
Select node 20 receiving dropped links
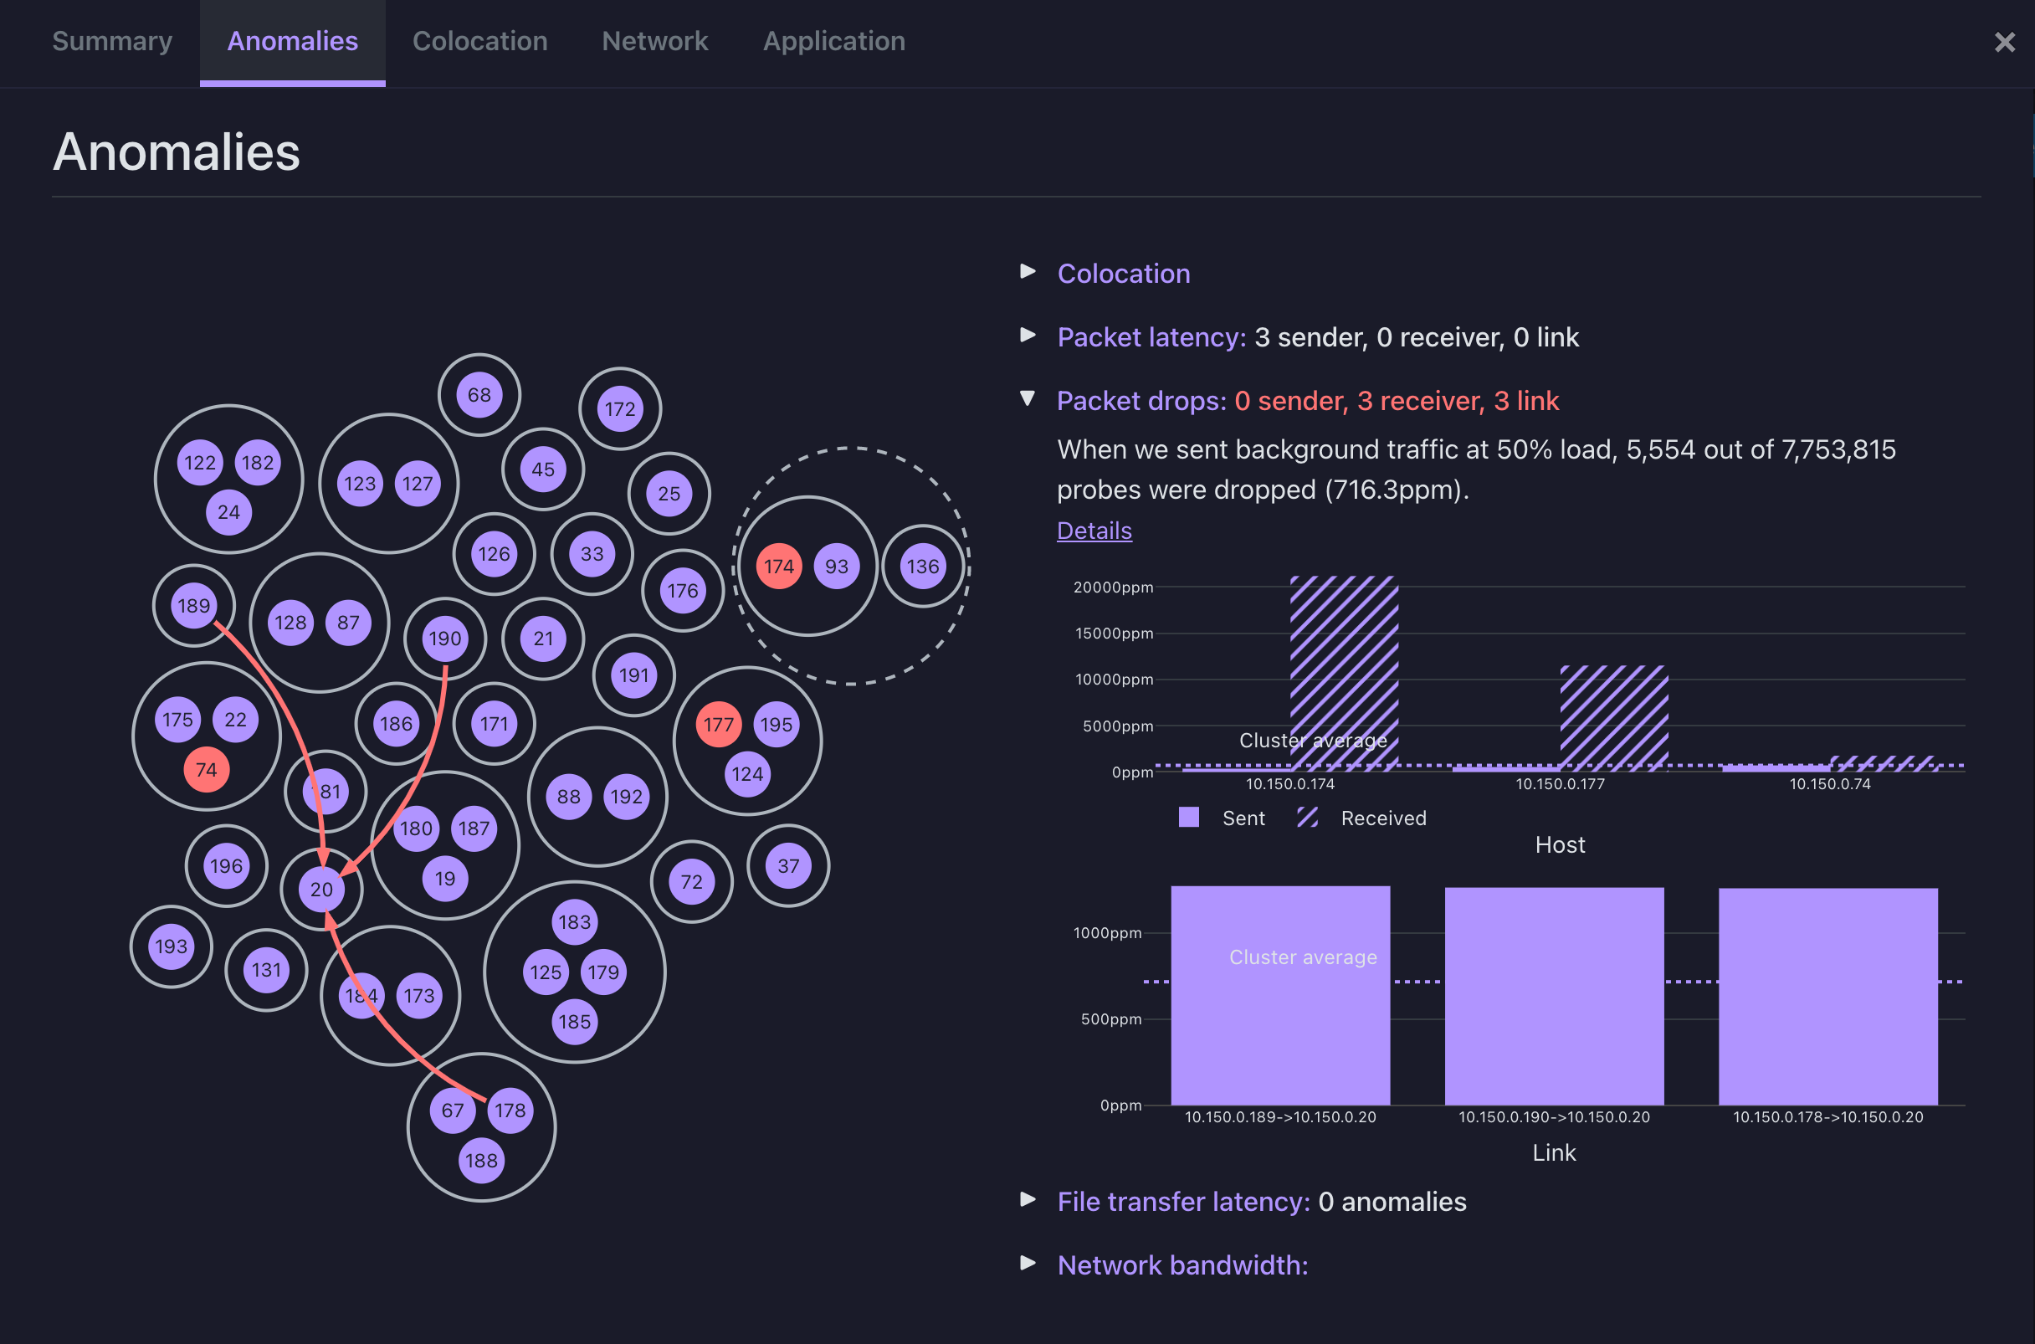coord(321,890)
